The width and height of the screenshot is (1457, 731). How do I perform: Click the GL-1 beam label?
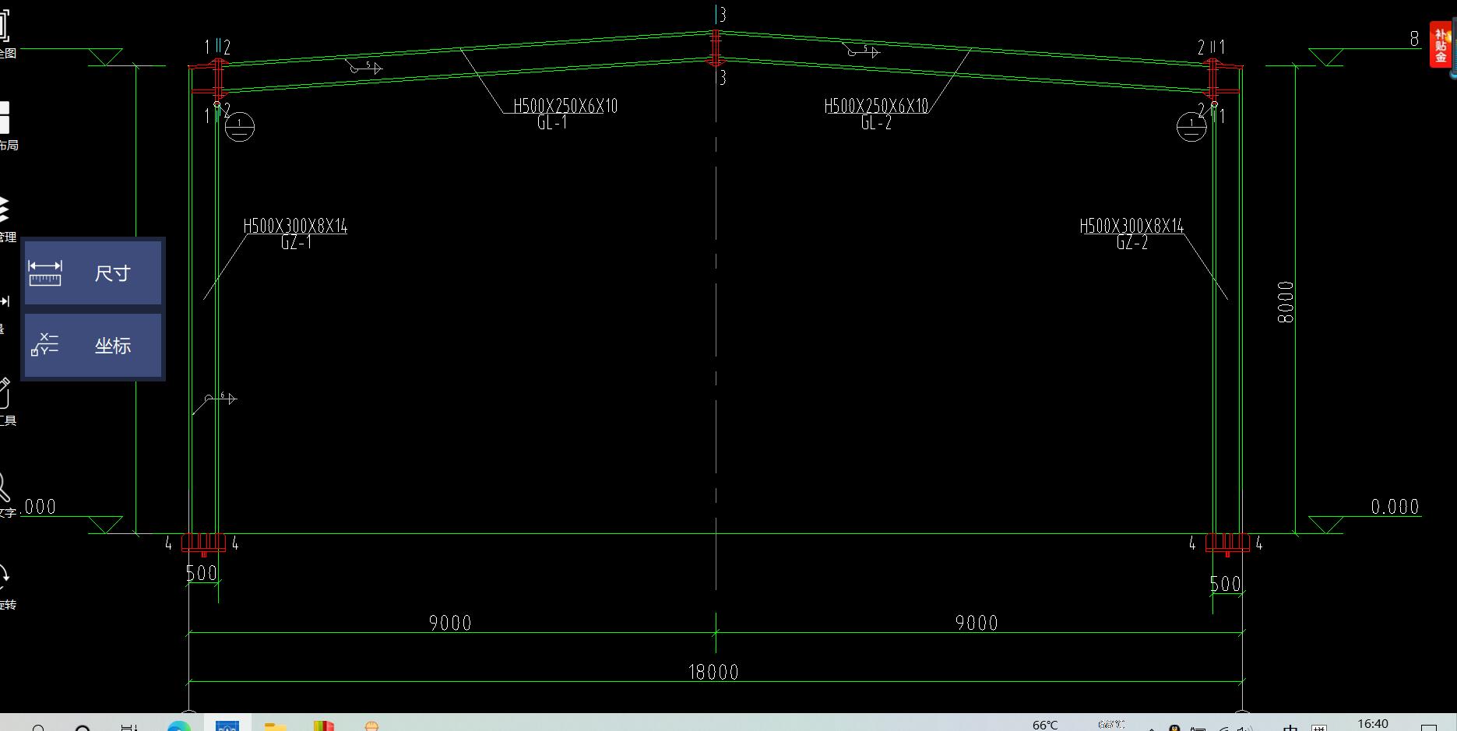pos(551,123)
